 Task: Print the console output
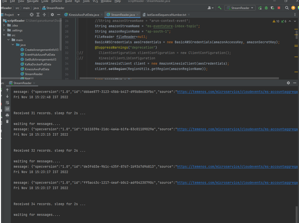click(7, 115)
